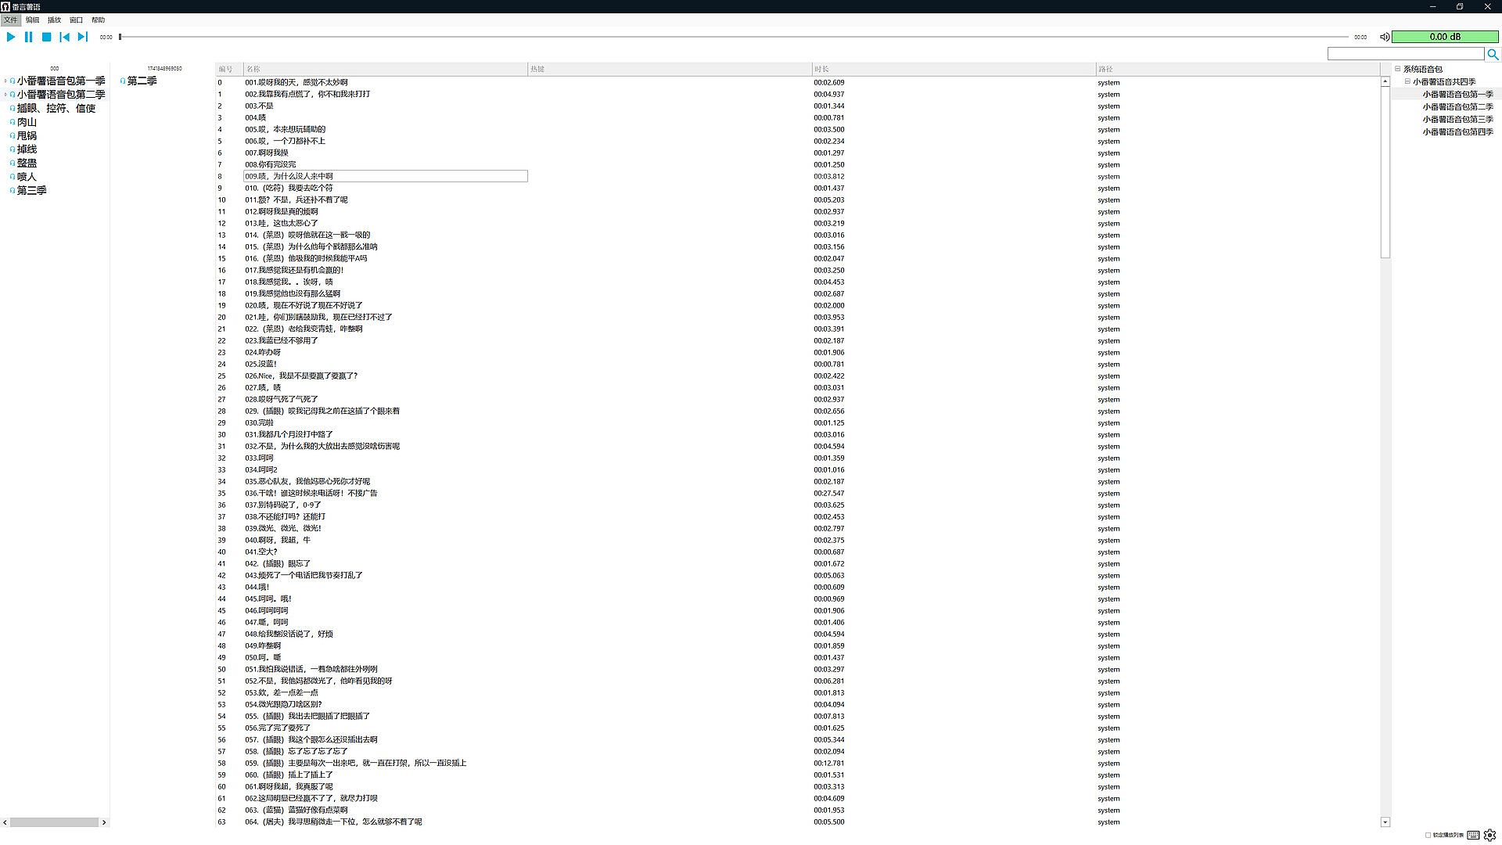Enable the 锁定播放列表 checkbox
The image size is (1502, 845).
click(x=1428, y=835)
